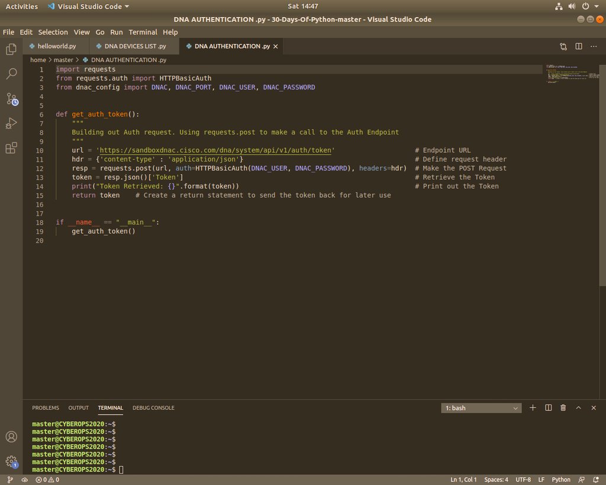
Task: Click the remote sync cloud icon in status bar
Action: [x=24, y=480]
